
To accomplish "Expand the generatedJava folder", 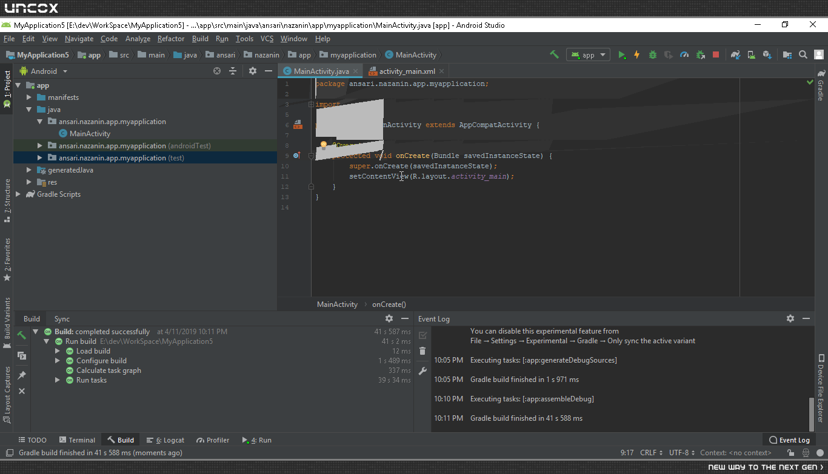I will click(29, 170).
